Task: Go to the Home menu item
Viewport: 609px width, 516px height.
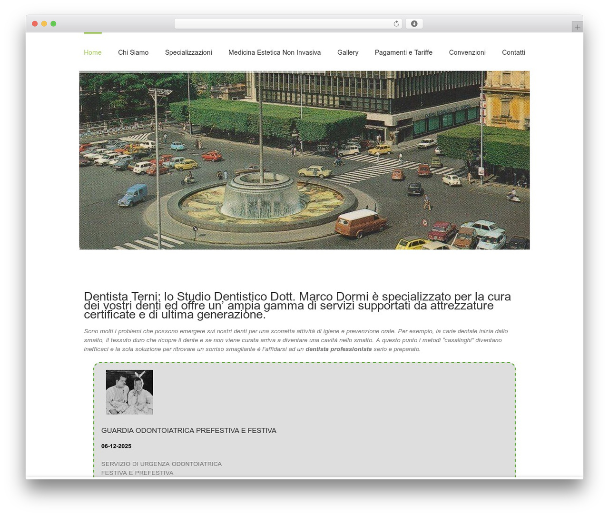Action: pyautogui.click(x=93, y=52)
